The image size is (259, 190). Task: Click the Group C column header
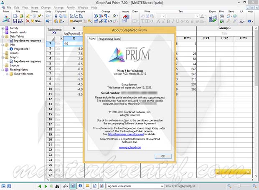(x=224, y=28)
